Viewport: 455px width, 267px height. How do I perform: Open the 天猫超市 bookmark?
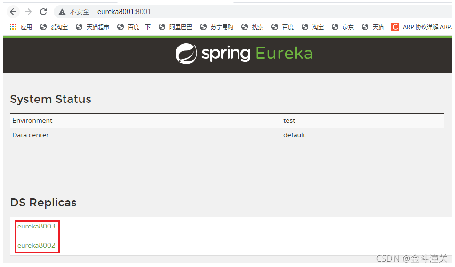[92, 27]
